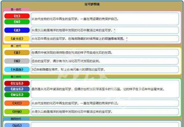The width and height of the screenshot is (184, 127).
Task: Open the 《水晶版》 crystal version badge
Action: click(17, 70)
